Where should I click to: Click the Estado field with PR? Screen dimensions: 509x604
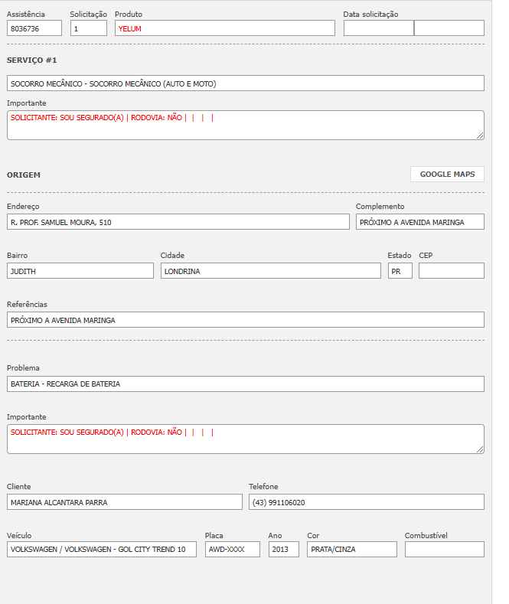[400, 271]
